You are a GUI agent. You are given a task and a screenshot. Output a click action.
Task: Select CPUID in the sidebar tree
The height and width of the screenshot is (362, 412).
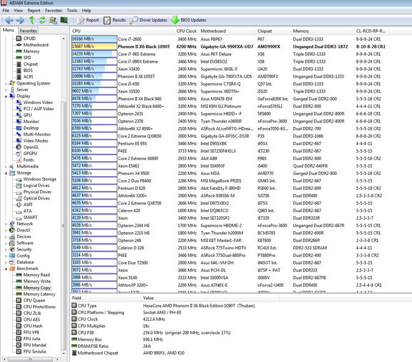coord(29,38)
